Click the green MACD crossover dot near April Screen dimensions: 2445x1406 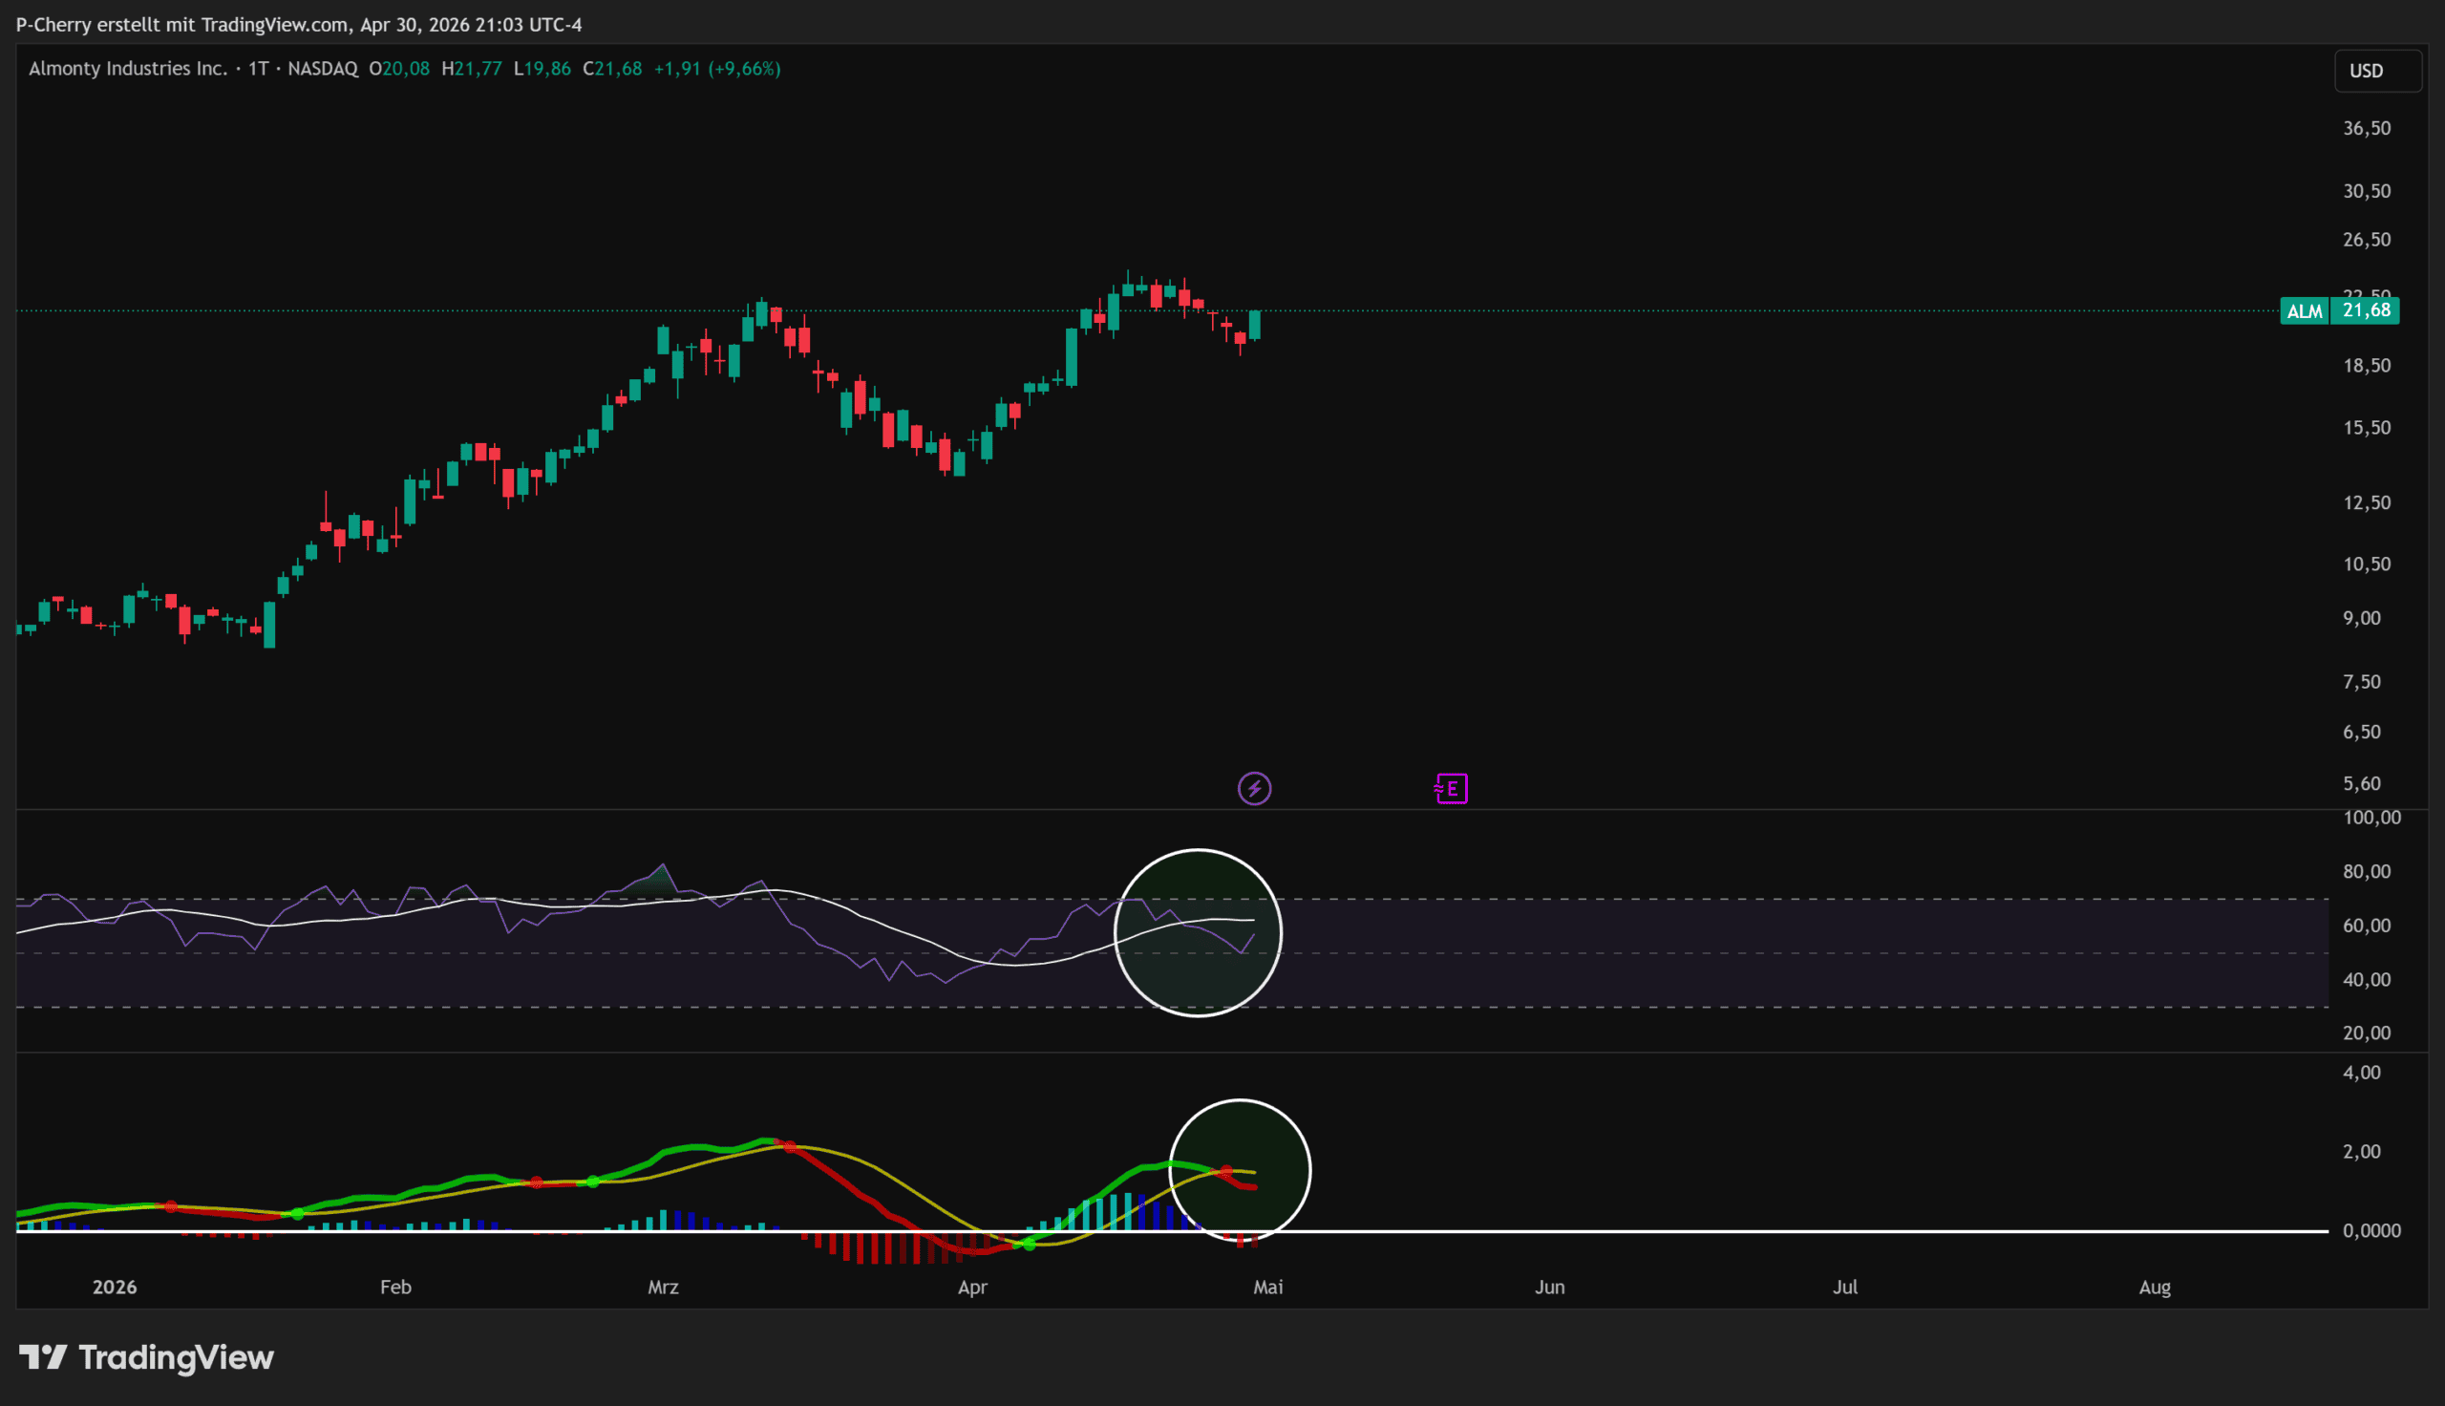(1029, 1244)
